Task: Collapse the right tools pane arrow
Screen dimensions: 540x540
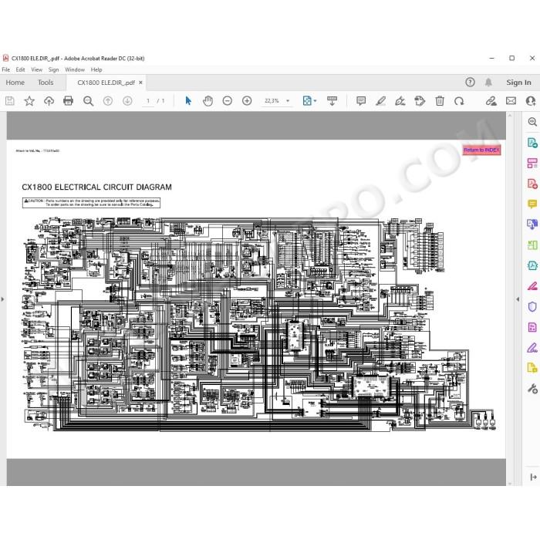Action: point(518,299)
